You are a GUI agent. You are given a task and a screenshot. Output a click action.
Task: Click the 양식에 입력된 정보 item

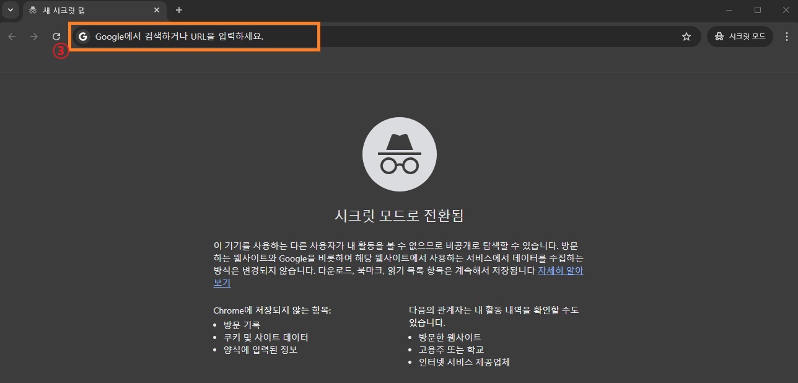coord(261,350)
